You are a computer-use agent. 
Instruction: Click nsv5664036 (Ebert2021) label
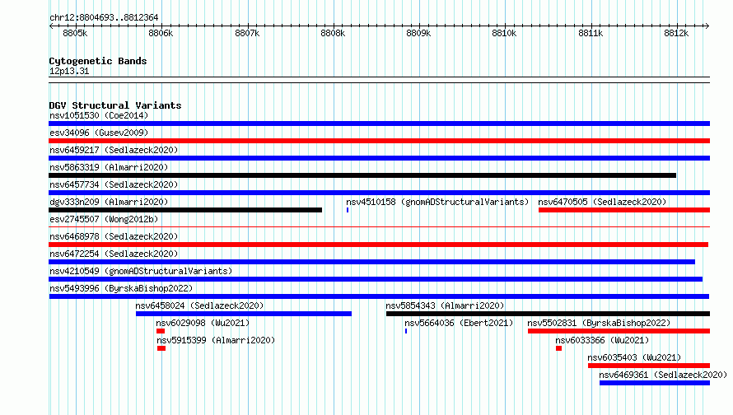[459, 323]
